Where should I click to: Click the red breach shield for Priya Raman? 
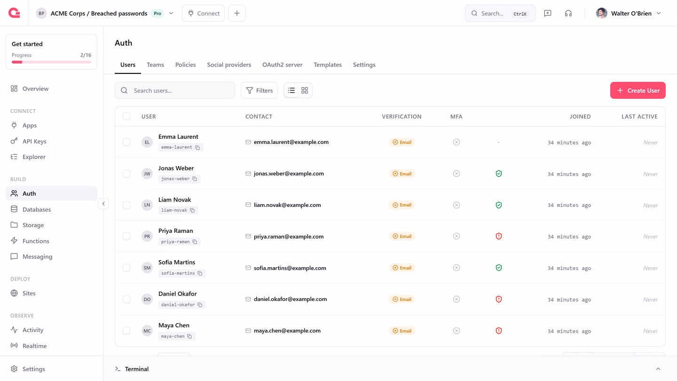pos(499,236)
